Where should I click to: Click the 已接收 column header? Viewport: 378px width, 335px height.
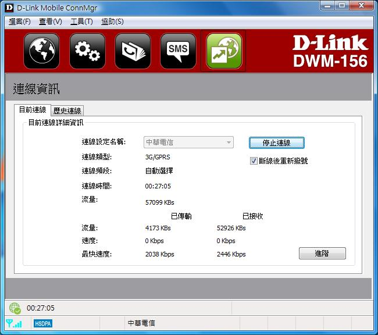pyautogui.click(x=252, y=216)
